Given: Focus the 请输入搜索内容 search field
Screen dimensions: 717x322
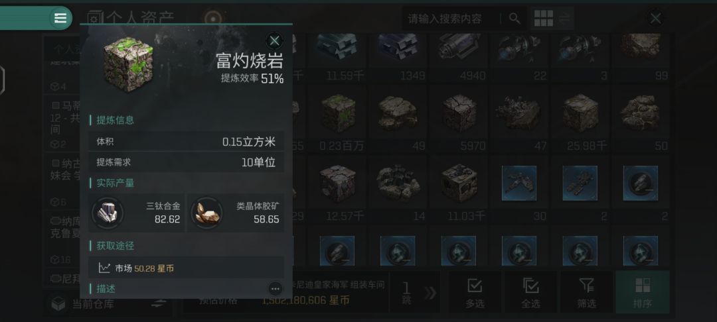Looking at the screenshot, I should (x=450, y=19).
